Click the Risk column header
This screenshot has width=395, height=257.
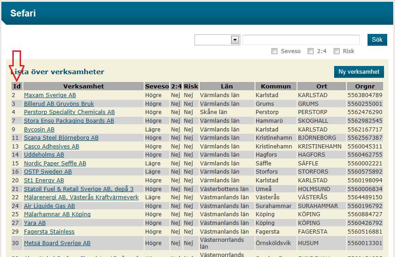pos(191,86)
